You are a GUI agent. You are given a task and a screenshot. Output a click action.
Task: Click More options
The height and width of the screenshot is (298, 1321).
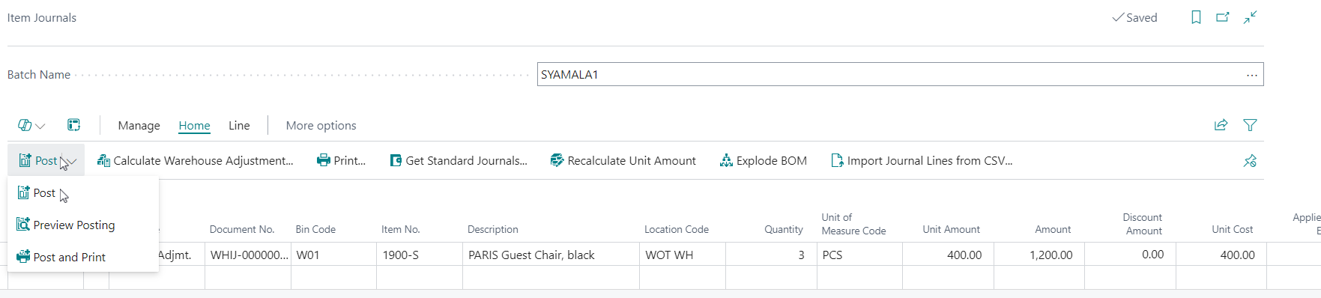(321, 126)
